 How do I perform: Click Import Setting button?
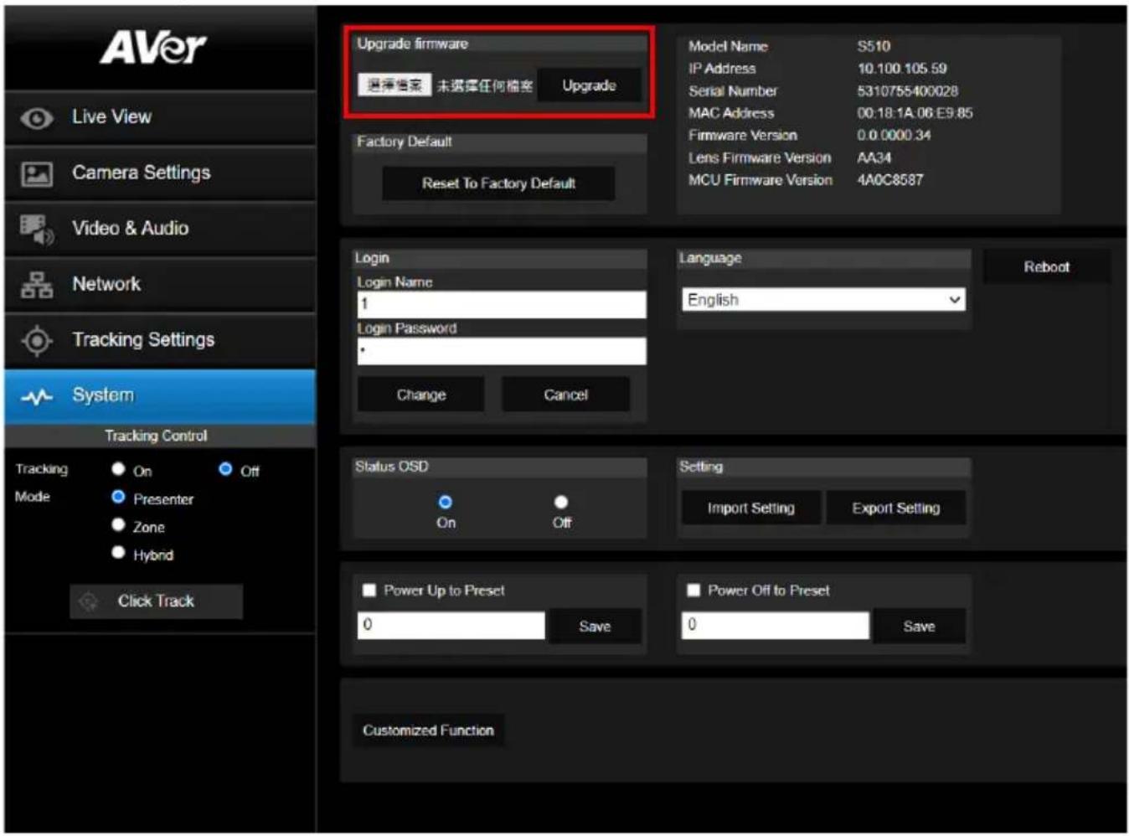pos(750,508)
